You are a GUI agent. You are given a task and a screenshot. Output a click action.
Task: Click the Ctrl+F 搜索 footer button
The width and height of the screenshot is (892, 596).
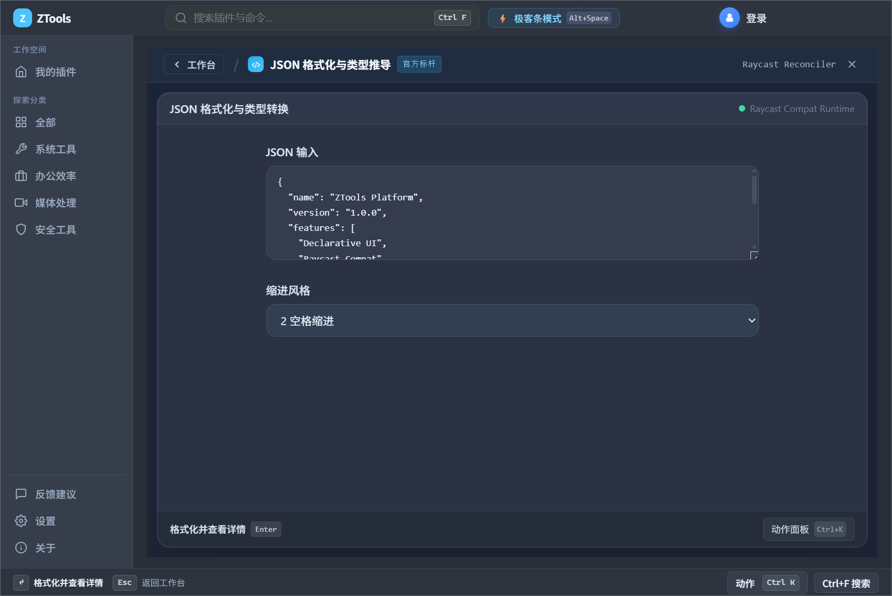(846, 583)
